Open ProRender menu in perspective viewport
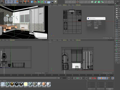Viewport: 120px width, 90px height. pyautogui.click(x=14, y=5)
